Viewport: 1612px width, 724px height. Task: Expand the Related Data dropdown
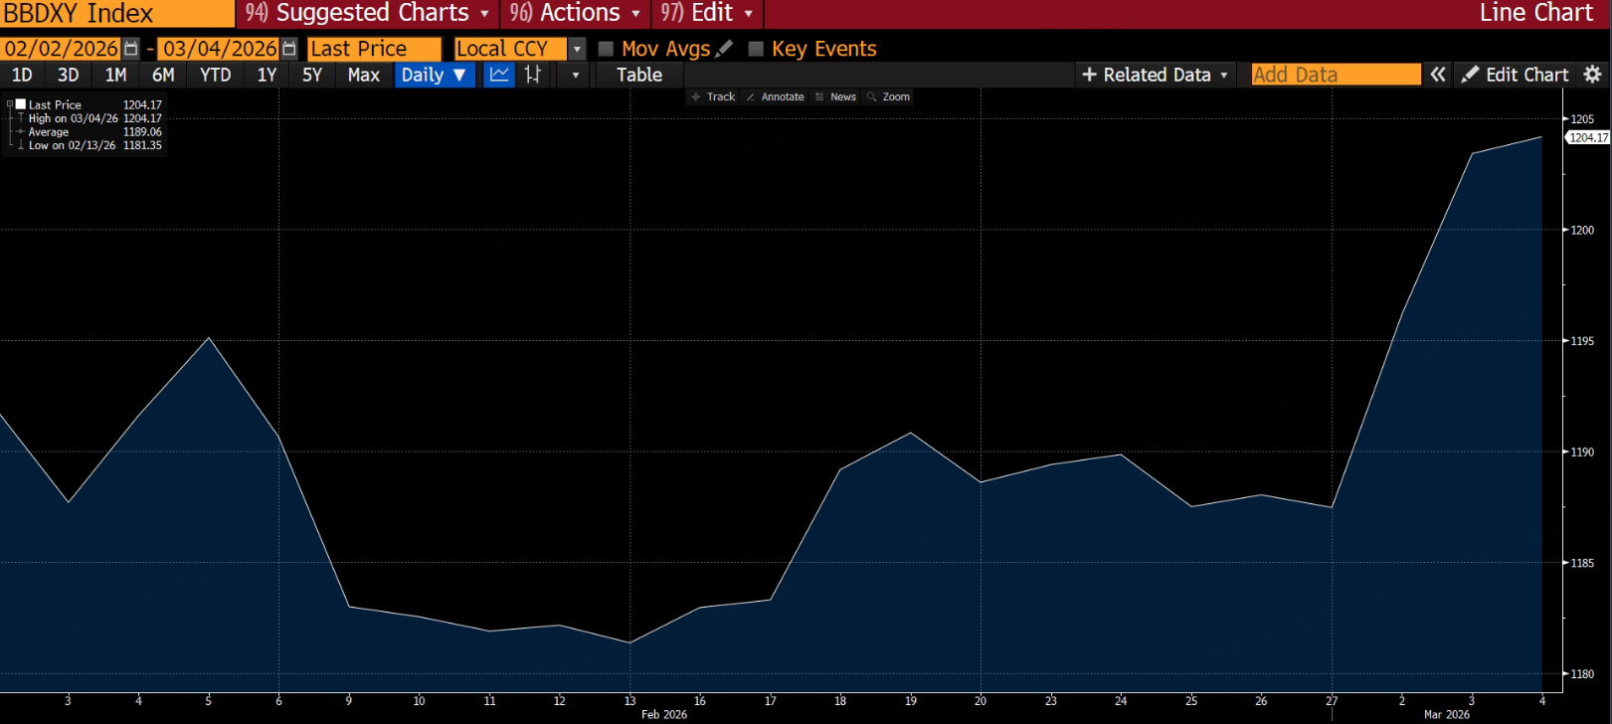coord(1156,75)
